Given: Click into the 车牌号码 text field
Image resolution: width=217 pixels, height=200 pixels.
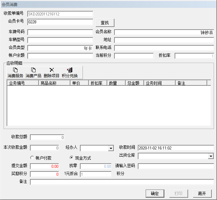Looking at the screenshot, I should pyautogui.click(x=60, y=32).
